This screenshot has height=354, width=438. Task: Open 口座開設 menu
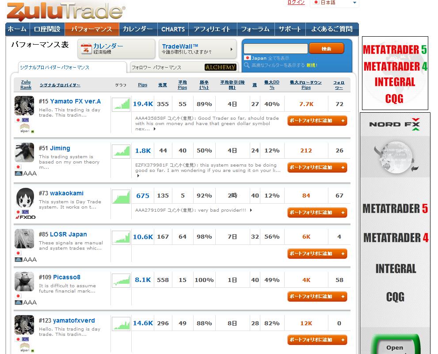[x=47, y=29]
